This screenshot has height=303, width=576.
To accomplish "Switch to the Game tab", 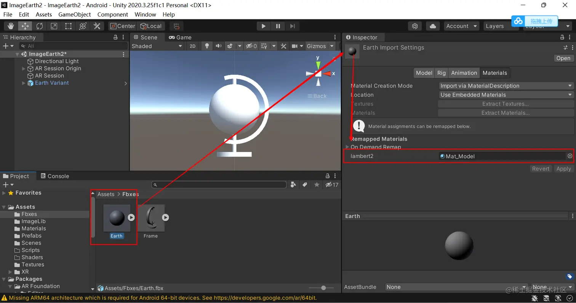I will click(x=180, y=37).
